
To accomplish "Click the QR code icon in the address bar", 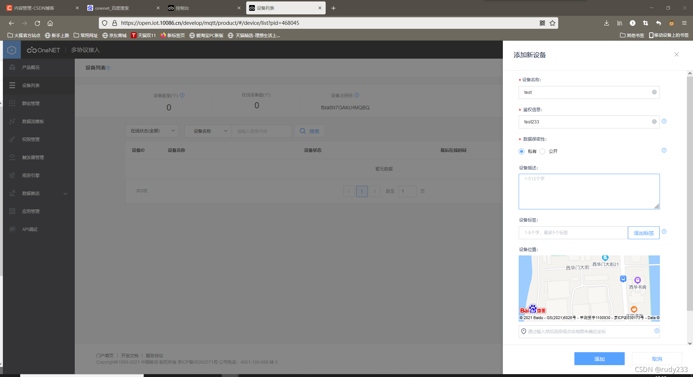I will (x=542, y=23).
